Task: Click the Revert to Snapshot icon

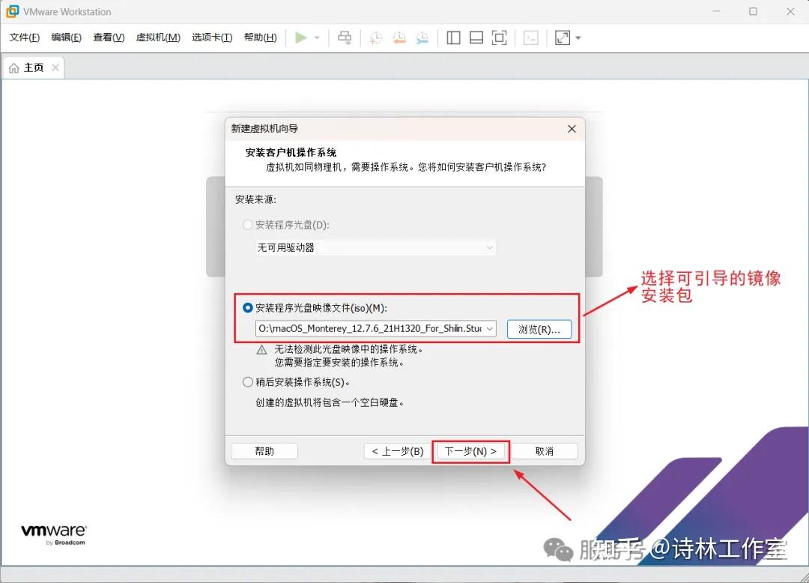Action: click(x=399, y=37)
